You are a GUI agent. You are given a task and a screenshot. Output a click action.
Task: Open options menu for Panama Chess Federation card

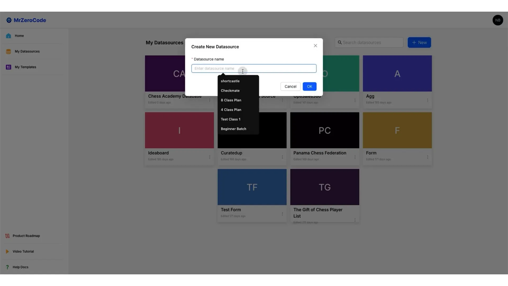click(x=355, y=157)
